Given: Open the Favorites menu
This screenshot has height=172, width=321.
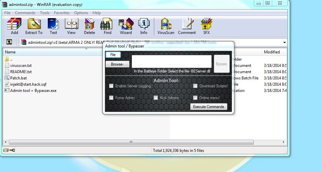Looking at the screenshot, I should tap(62, 13).
